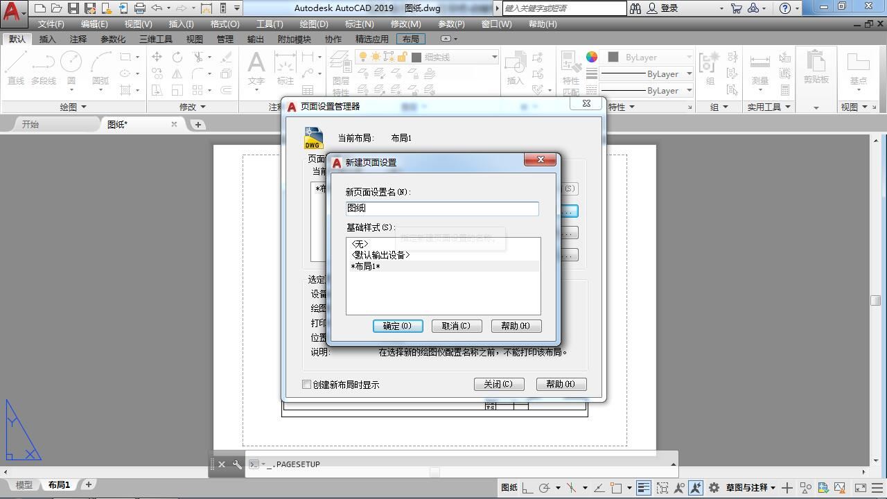Select the Polyline (多段线) tool
Screen dimensions: 887x499
click(43, 69)
